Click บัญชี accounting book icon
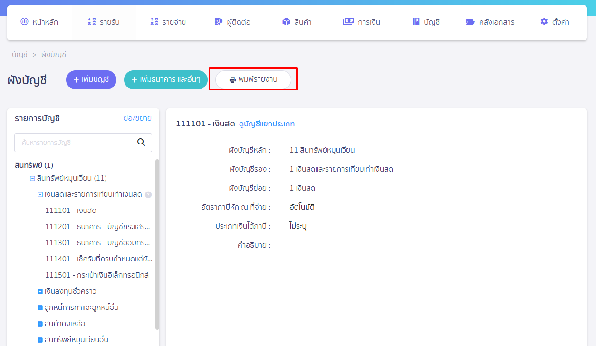This screenshot has height=346, width=596. pyautogui.click(x=416, y=22)
